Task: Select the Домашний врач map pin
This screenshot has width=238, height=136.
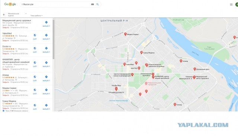Action: tap(195, 69)
